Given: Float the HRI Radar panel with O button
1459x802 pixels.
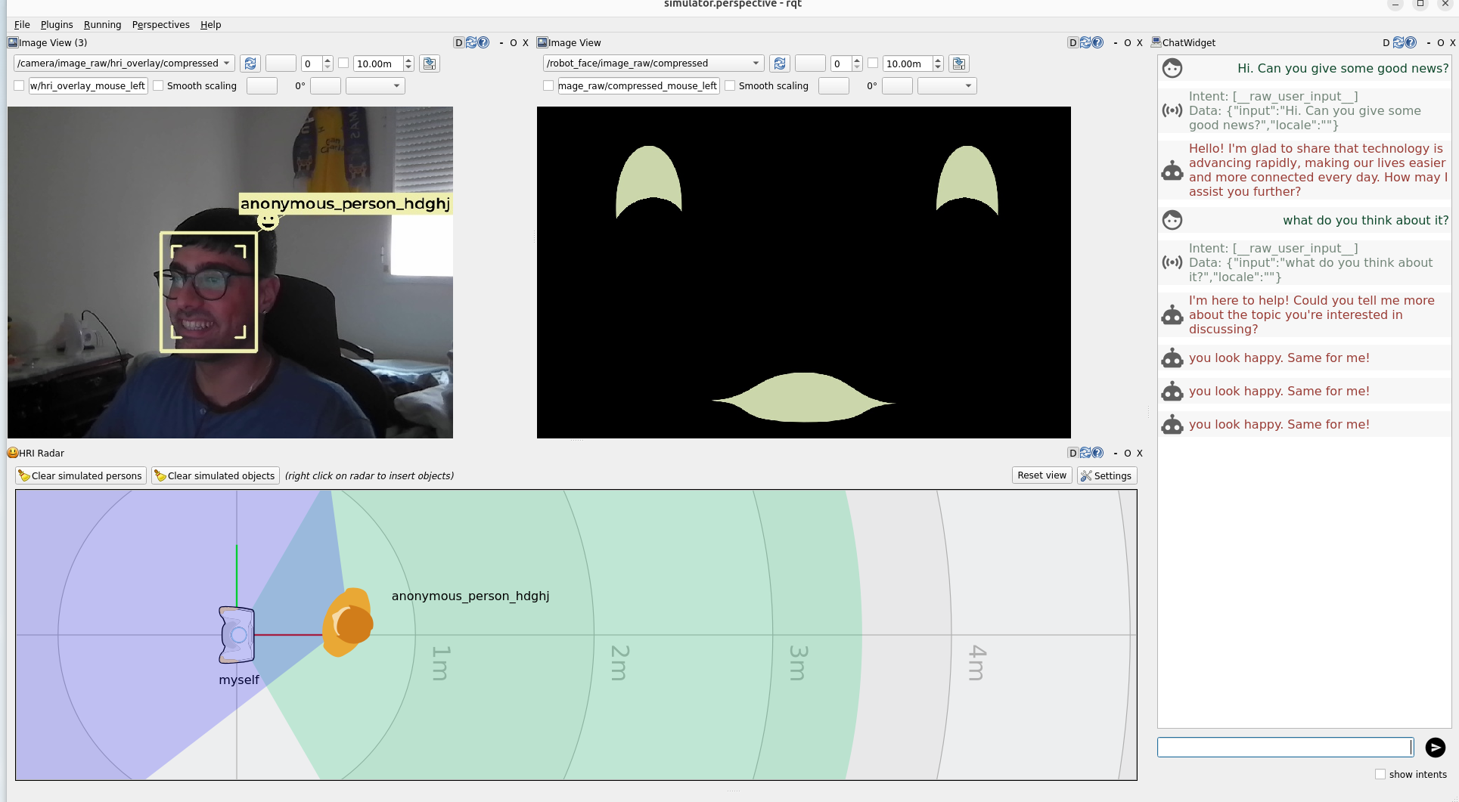Looking at the screenshot, I should click(1127, 454).
